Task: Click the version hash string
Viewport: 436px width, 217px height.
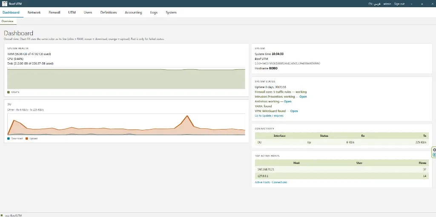Action: [x=287, y=63]
